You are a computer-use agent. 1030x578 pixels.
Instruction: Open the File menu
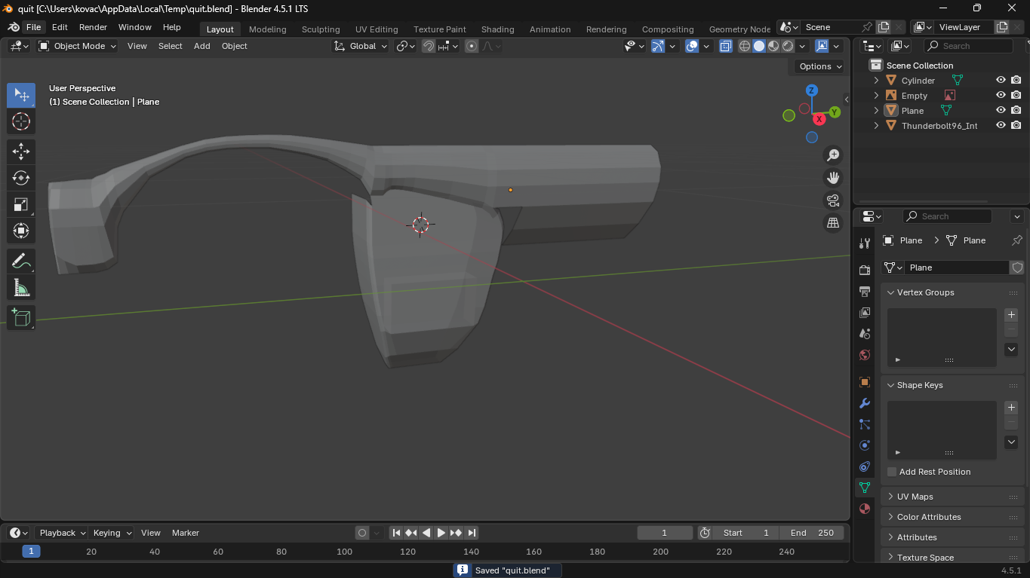tap(33, 27)
